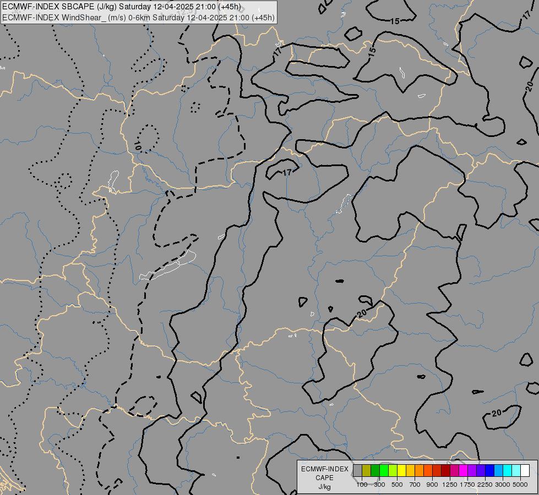Click the legend value 100
Viewport: 539px width, 495px height.
click(x=362, y=485)
